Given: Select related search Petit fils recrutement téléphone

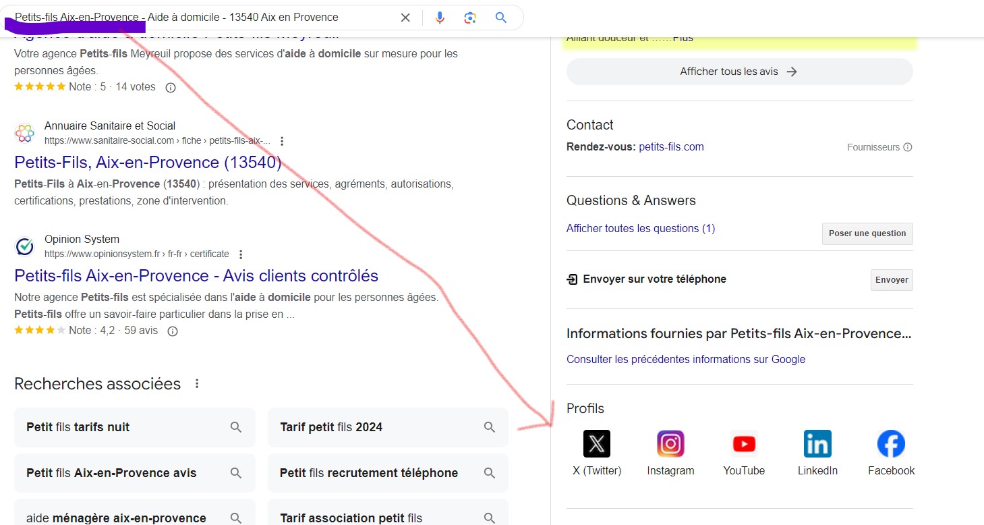Looking at the screenshot, I should (x=388, y=473).
